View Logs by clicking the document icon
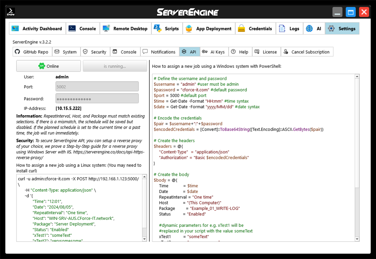This screenshot has height=259, width=376. 281,29
